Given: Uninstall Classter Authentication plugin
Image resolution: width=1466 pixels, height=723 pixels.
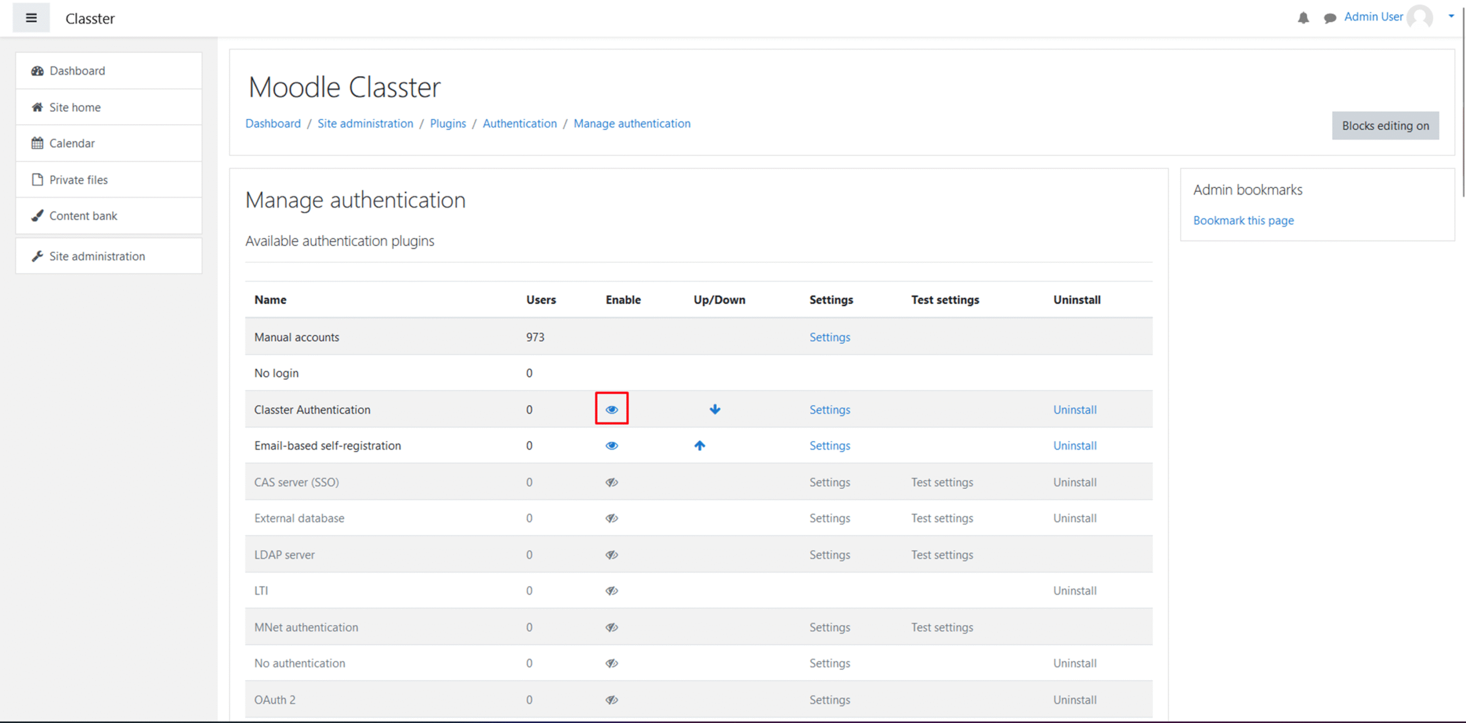Looking at the screenshot, I should (x=1075, y=410).
